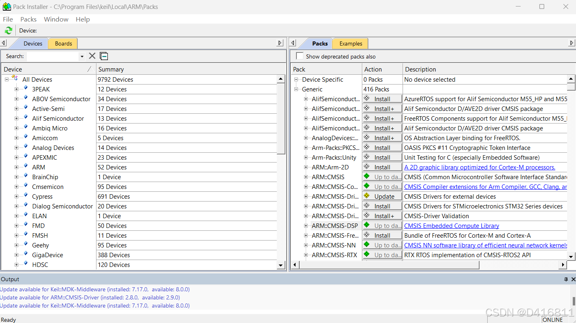Click the Output panel vertical scrollbar
Screen dimensions: 576x323
tap(574, 301)
